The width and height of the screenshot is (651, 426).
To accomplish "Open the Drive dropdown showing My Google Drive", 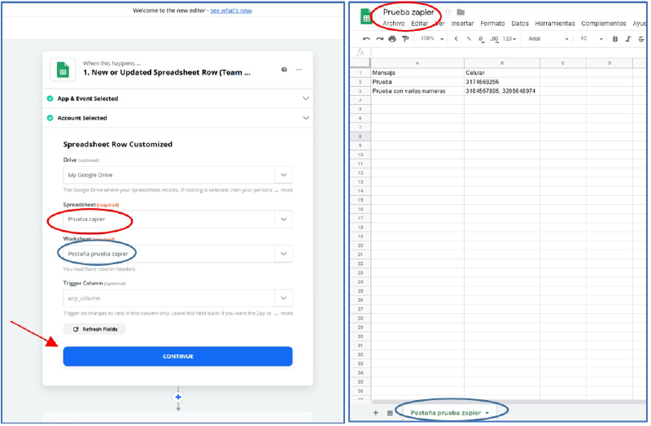I will 177,175.
